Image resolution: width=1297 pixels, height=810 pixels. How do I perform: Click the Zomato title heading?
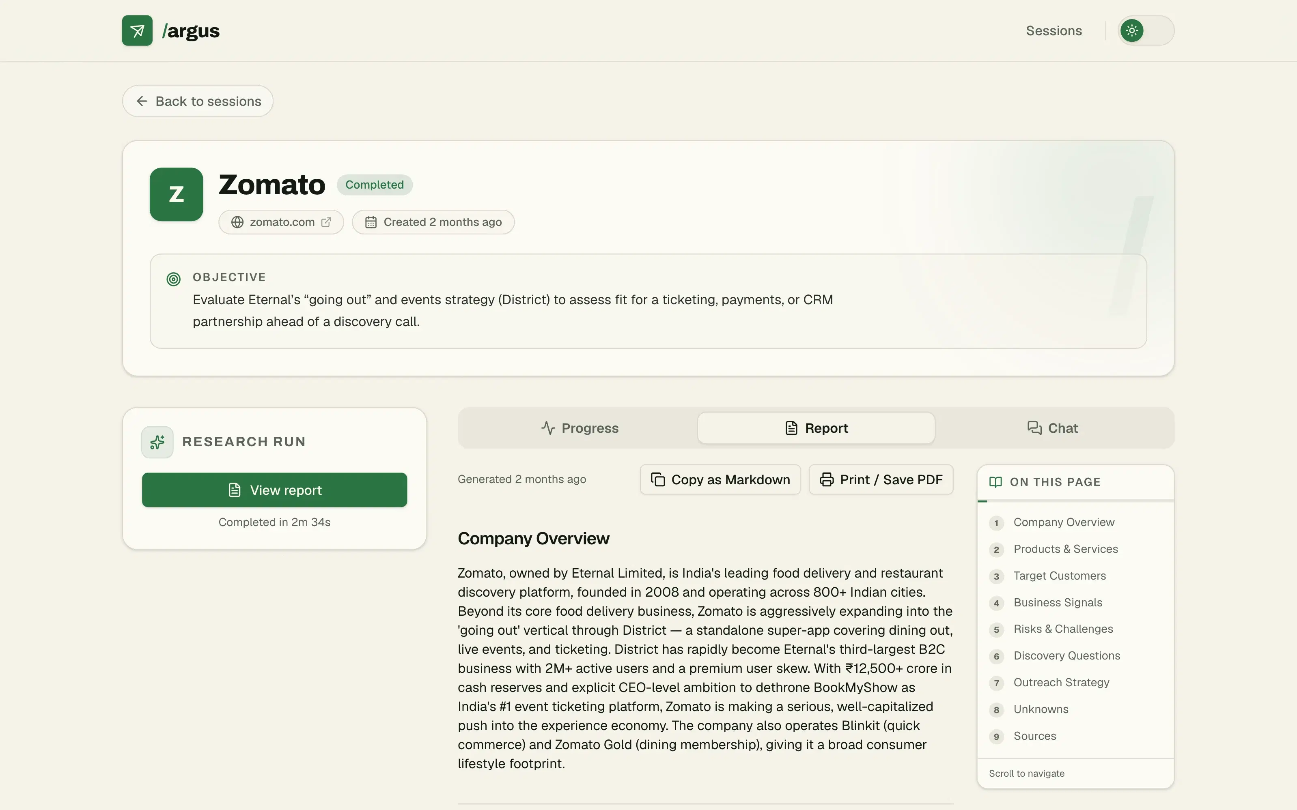272,185
